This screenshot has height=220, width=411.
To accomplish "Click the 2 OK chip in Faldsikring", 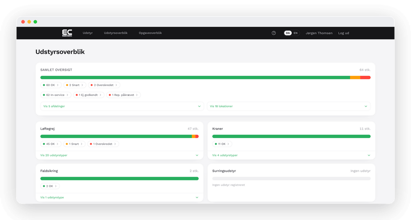I will pyautogui.click(x=50, y=186).
